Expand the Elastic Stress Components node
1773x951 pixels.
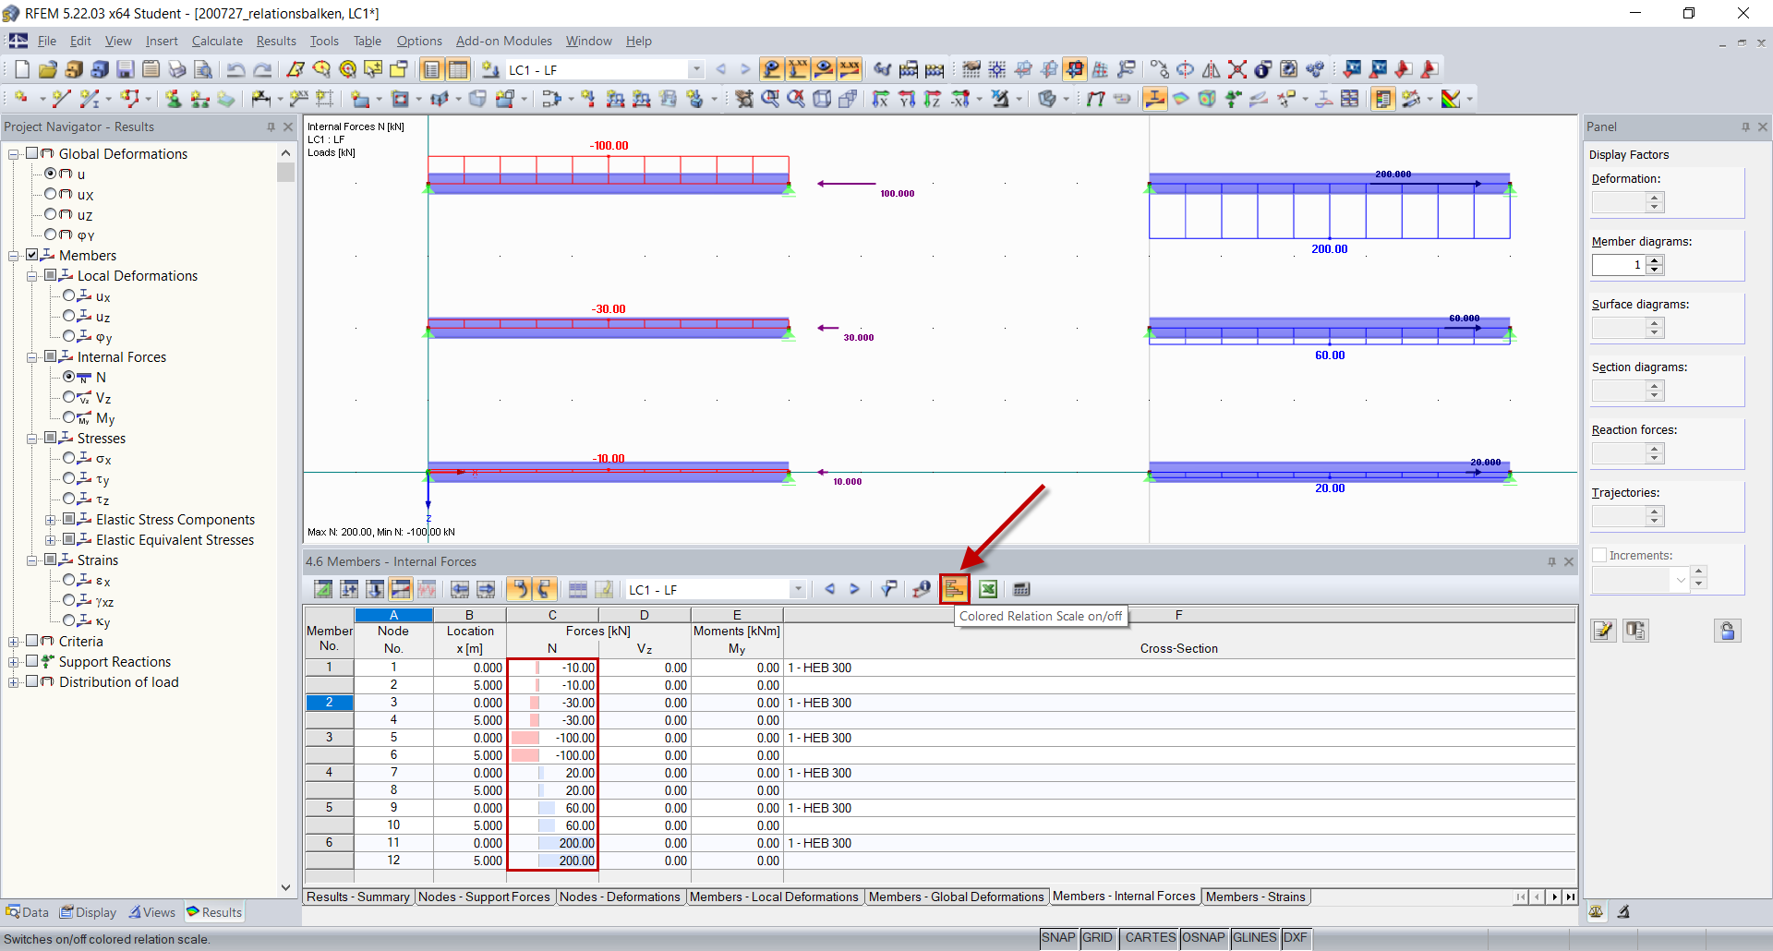(51, 519)
